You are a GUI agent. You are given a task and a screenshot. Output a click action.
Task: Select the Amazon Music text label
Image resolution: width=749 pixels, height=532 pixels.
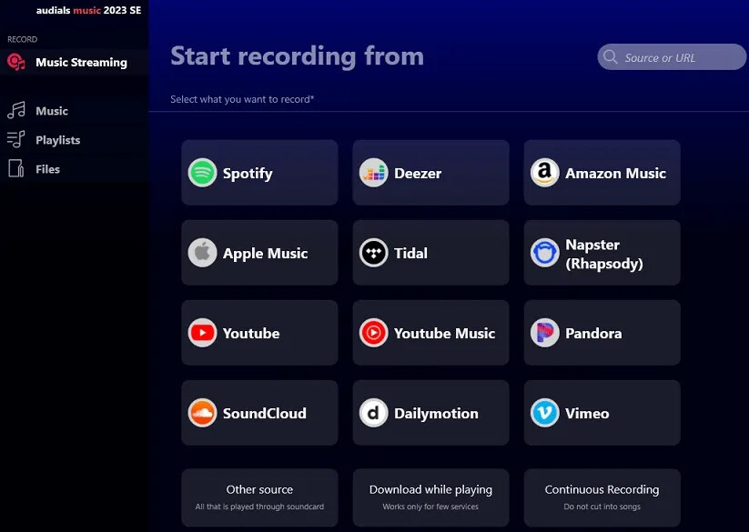pyautogui.click(x=615, y=173)
